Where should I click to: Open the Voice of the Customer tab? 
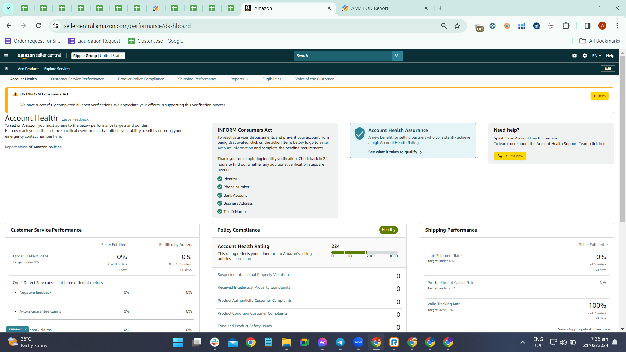pyautogui.click(x=314, y=79)
